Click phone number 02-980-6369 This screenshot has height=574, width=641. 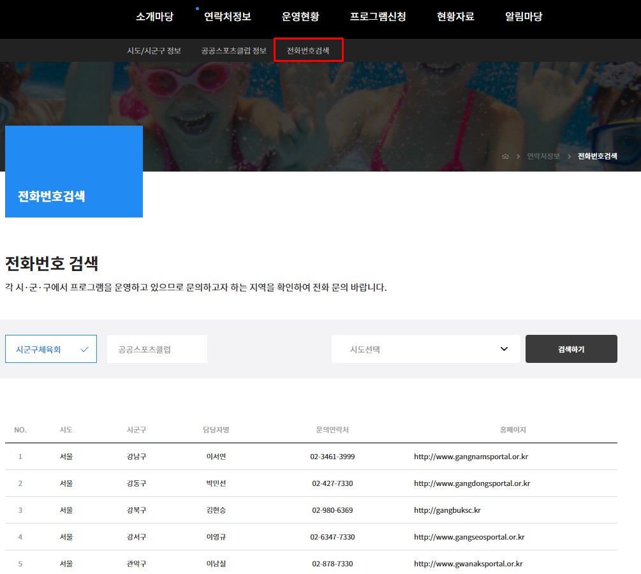[332, 510]
